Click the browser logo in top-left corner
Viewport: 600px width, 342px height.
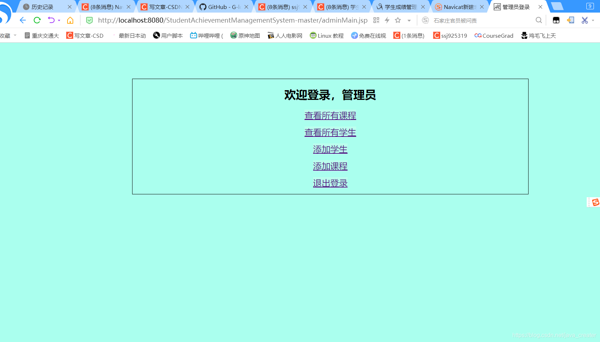5,13
